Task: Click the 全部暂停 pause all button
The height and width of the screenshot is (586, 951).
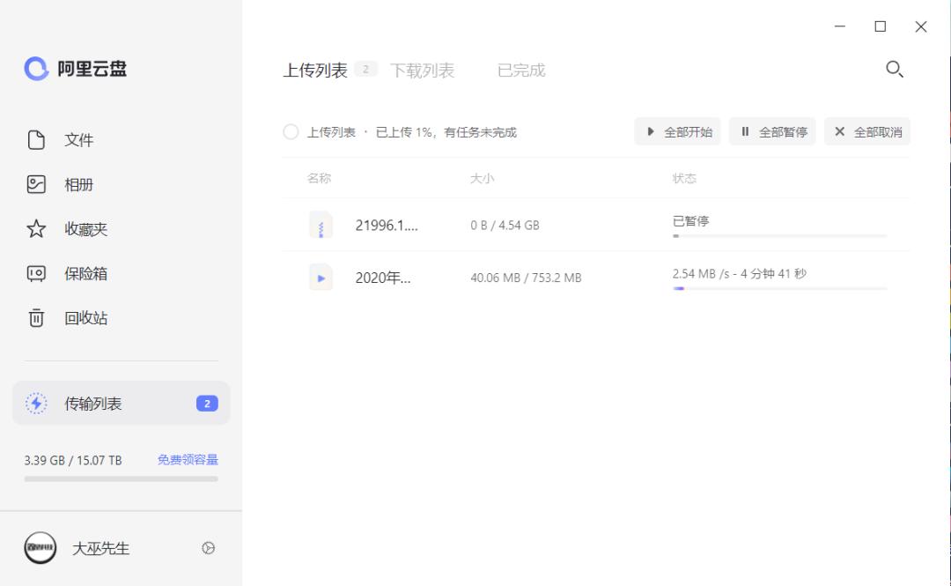Action: (772, 131)
